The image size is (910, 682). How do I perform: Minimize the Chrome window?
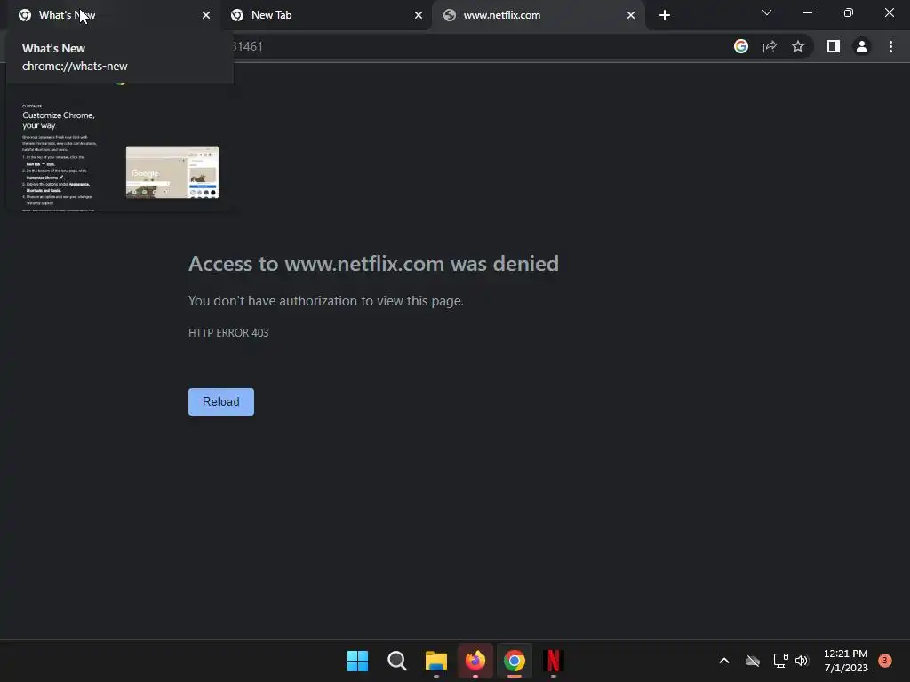pos(808,12)
